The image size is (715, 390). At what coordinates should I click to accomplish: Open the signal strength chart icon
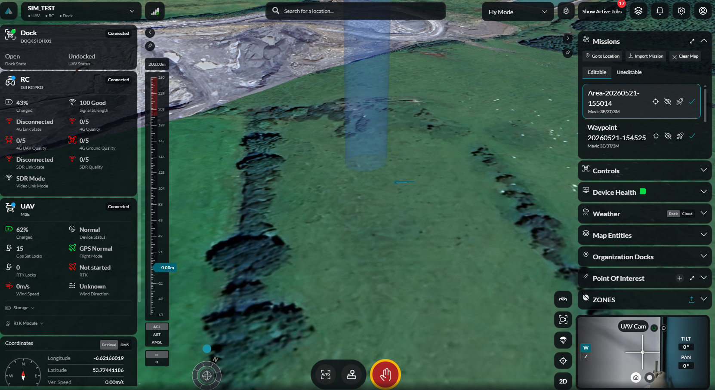click(x=155, y=11)
